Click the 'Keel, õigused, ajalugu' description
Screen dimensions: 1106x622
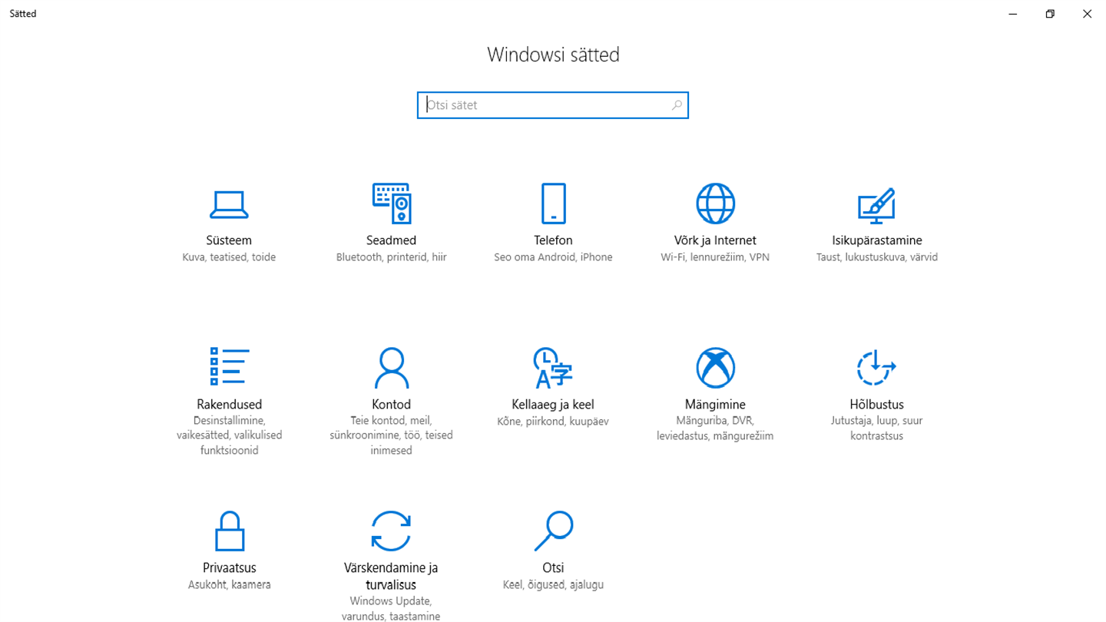tap(553, 584)
